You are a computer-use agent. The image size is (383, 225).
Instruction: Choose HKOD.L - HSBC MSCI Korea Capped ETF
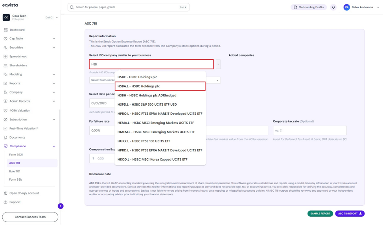[x=160, y=159]
